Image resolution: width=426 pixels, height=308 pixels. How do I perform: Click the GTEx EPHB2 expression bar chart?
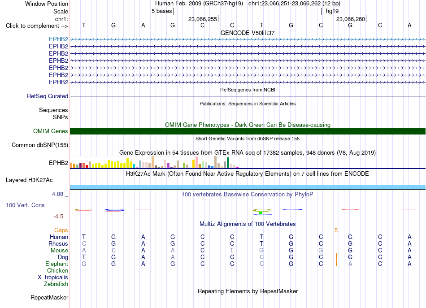point(154,162)
